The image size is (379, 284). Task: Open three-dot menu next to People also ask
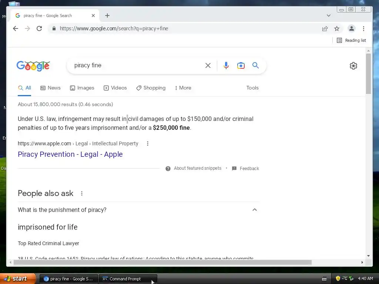click(x=82, y=193)
